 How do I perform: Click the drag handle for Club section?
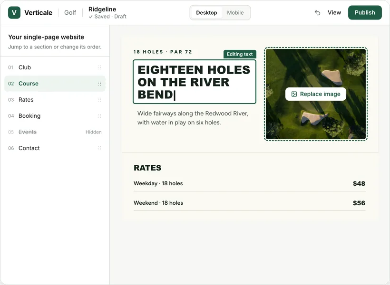click(x=99, y=67)
